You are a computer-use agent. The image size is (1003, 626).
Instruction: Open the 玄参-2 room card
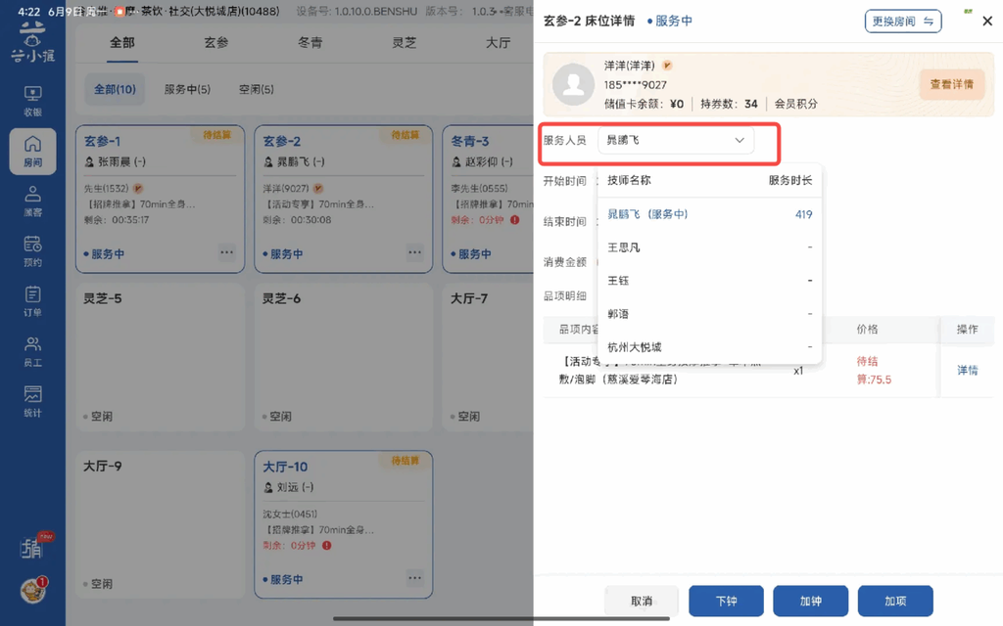click(344, 199)
